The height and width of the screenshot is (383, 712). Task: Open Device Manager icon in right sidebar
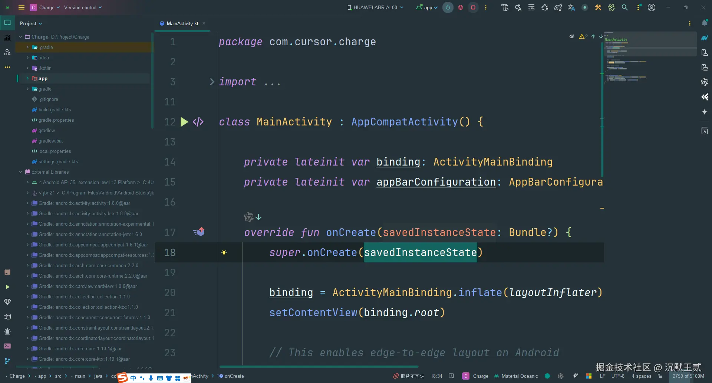705,53
